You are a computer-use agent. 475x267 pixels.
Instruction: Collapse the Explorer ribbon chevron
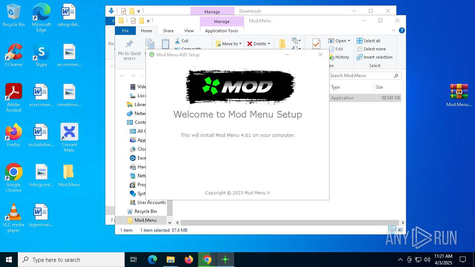(x=394, y=31)
